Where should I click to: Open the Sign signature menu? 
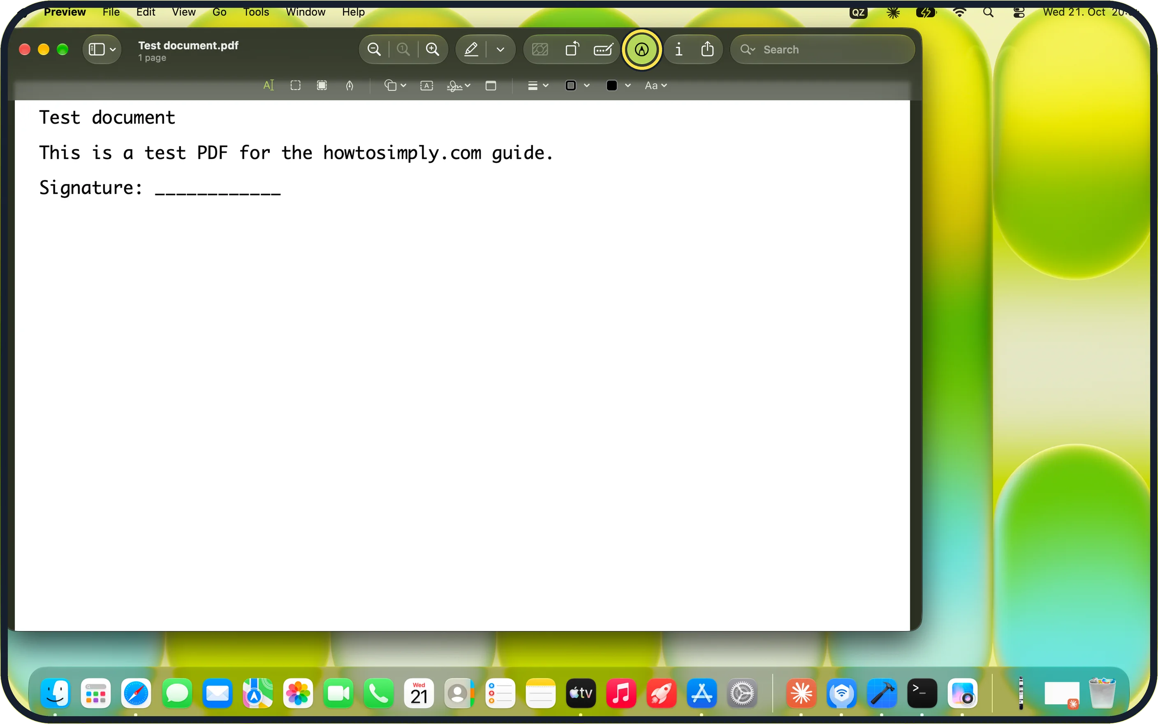tap(459, 85)
